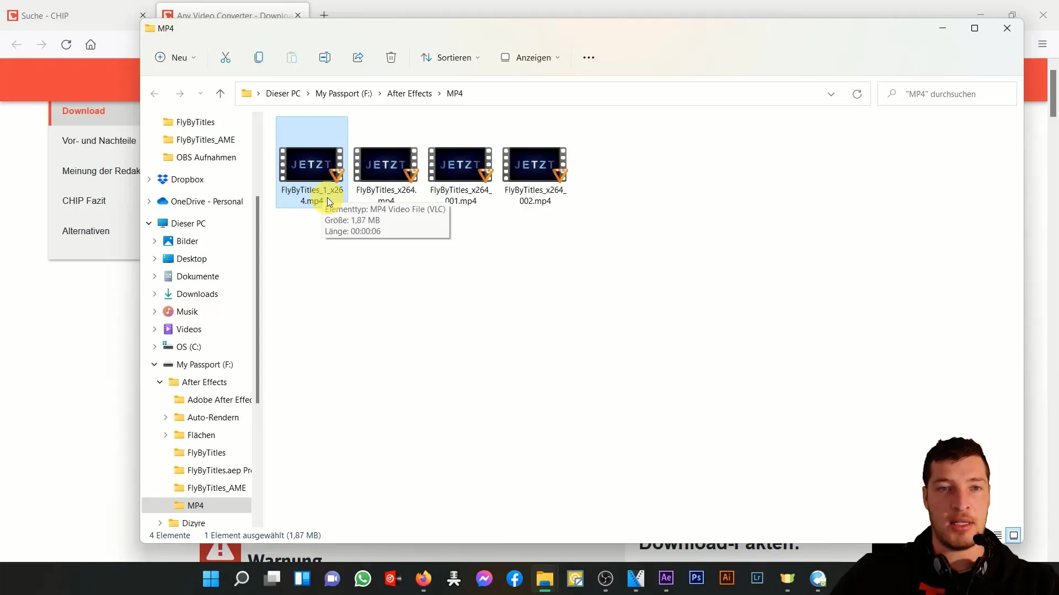
Task: Click the refresh button in address bar
Action: [858, 94]
